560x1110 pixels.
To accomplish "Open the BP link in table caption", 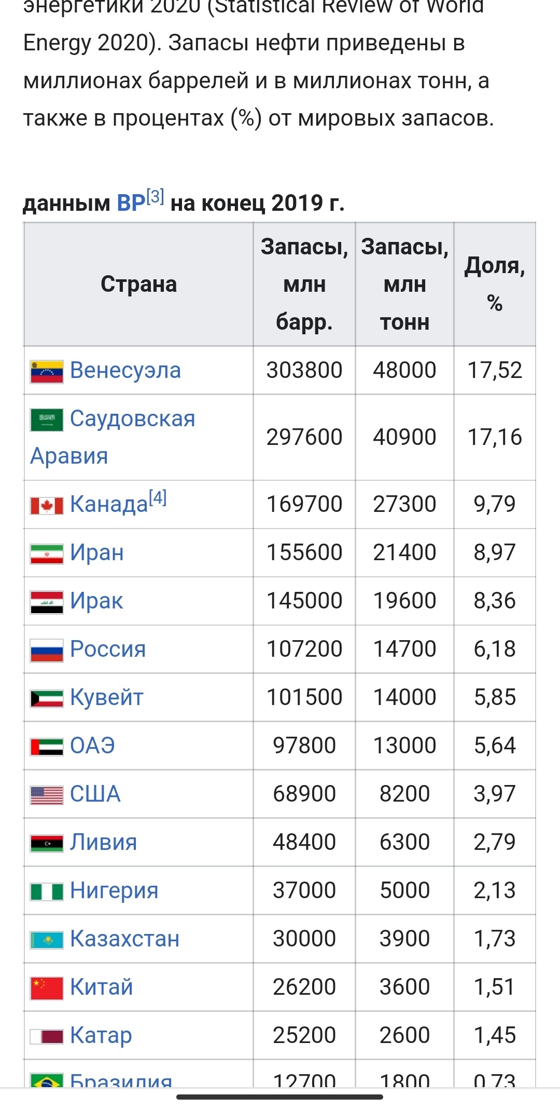I will tap(131, 203).
